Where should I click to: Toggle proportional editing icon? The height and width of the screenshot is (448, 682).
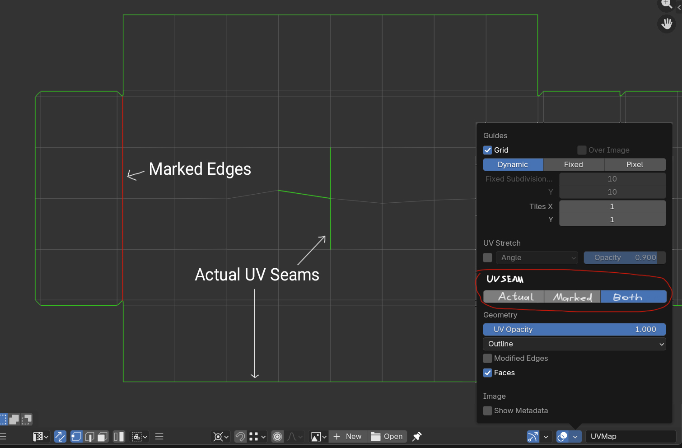click(277, 437)
